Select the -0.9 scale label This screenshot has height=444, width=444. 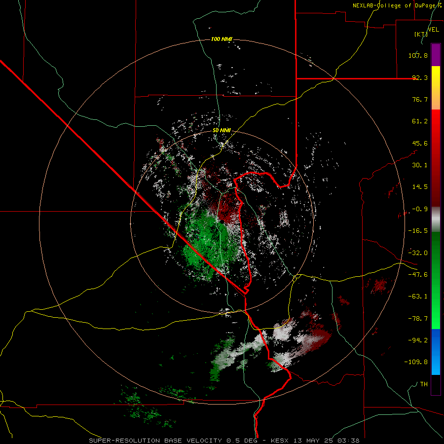coord(420,209)
